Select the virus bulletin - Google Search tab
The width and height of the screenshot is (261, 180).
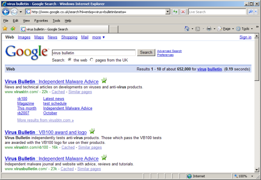click(64, 29)
